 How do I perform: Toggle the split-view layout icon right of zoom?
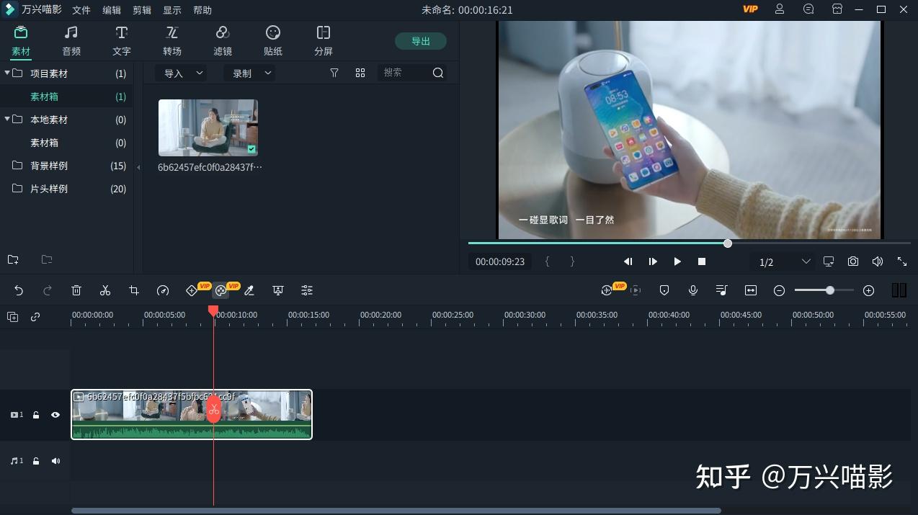tap(899, 290)
